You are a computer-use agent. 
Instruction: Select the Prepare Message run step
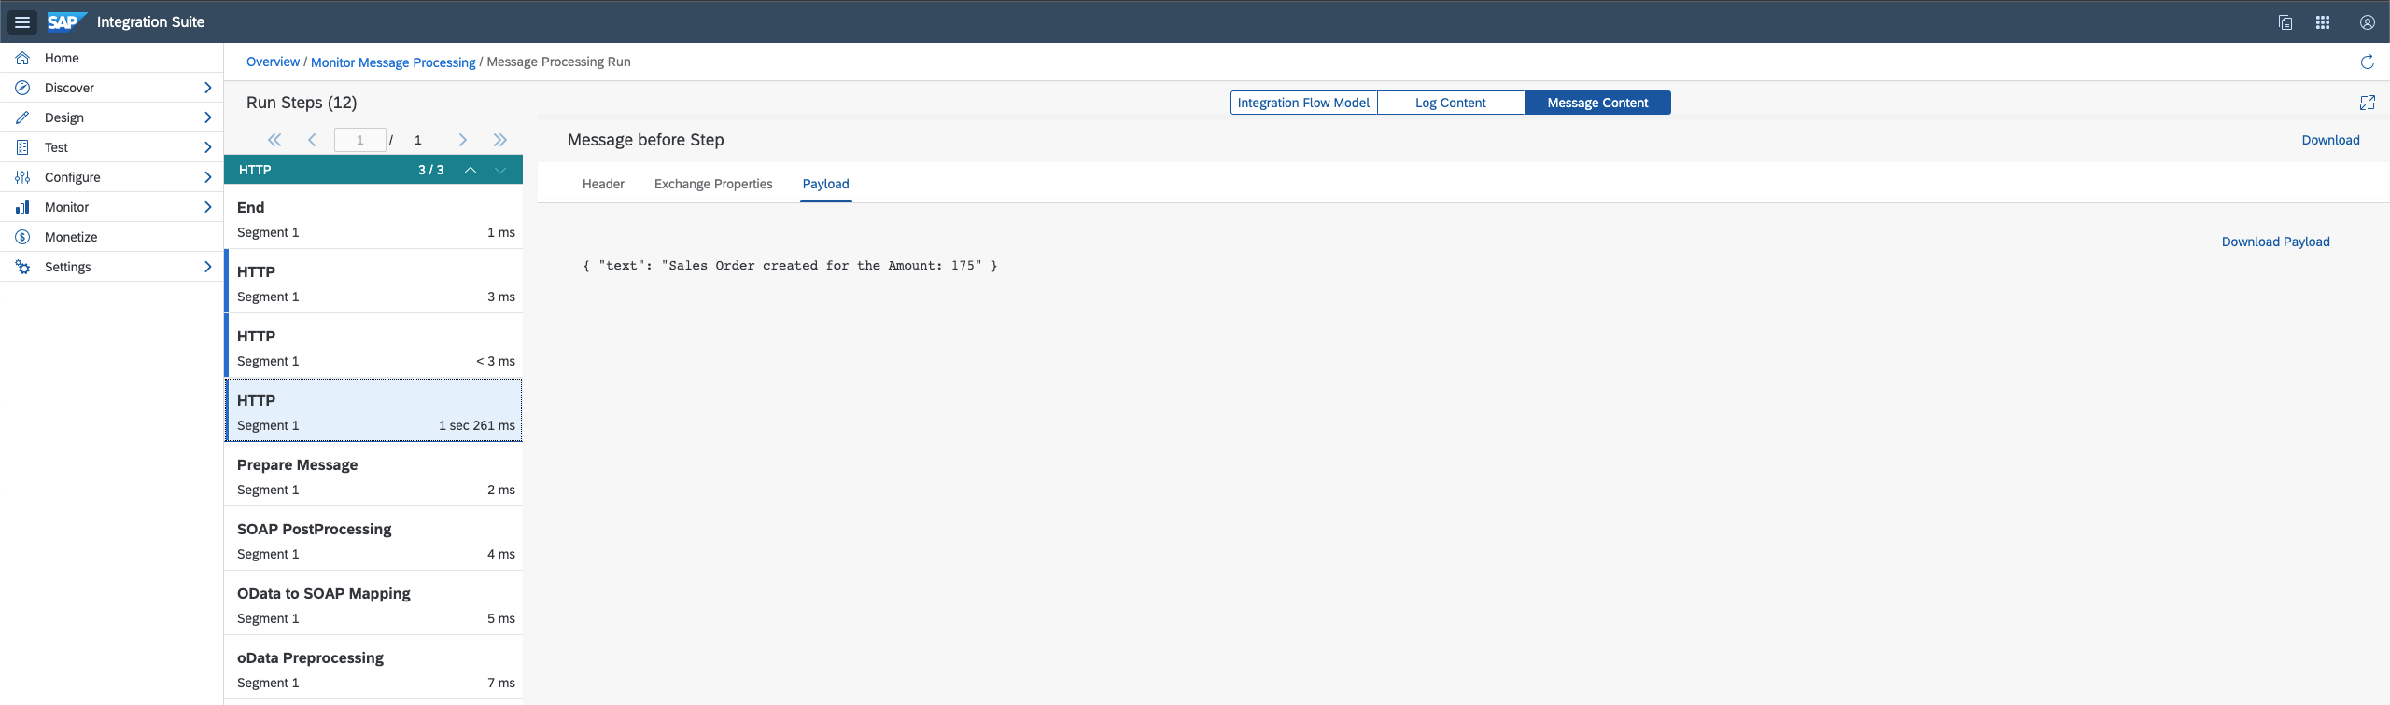coord(373,475)
